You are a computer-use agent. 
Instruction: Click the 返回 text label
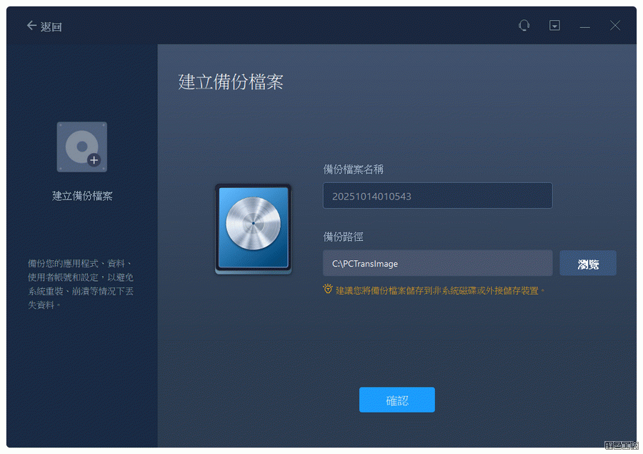coord(51,26)
